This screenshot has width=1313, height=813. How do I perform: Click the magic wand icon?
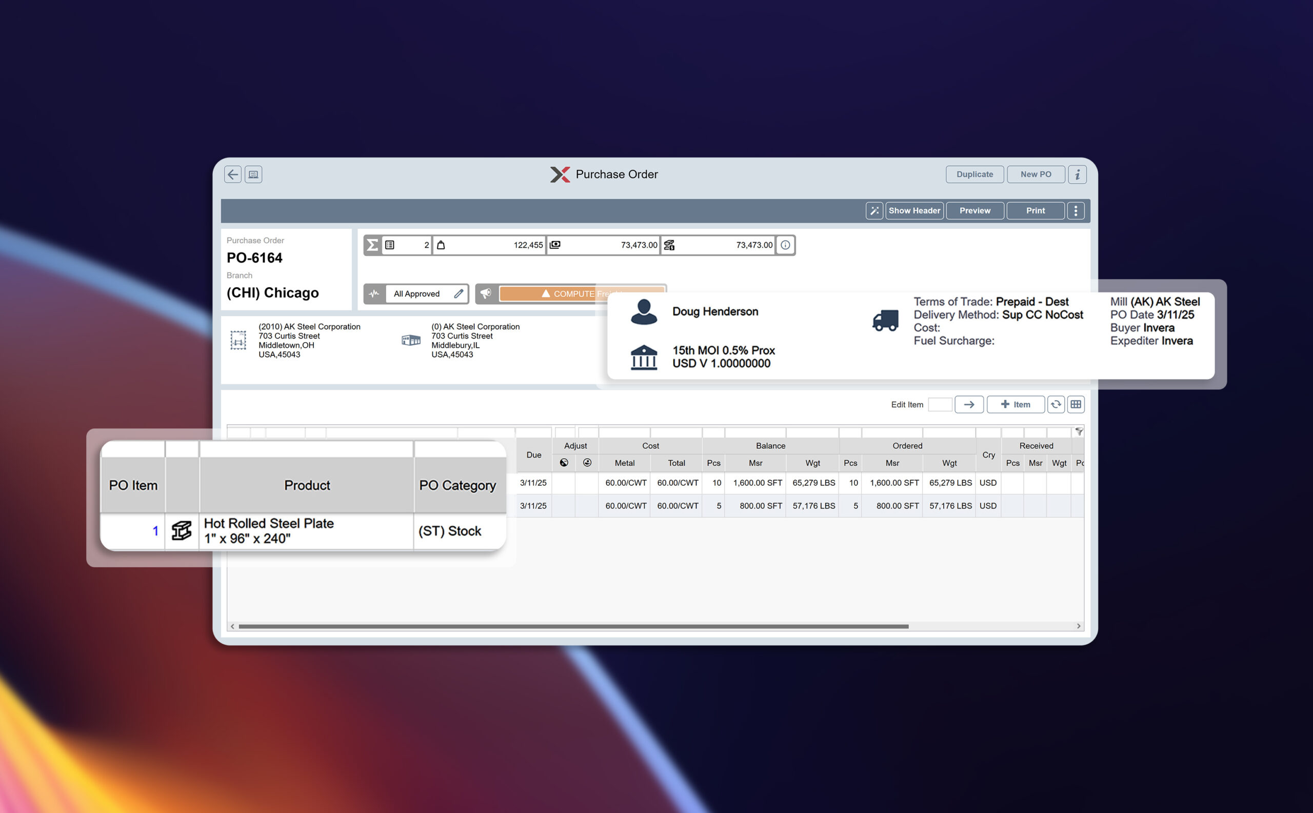coord(874,211)
